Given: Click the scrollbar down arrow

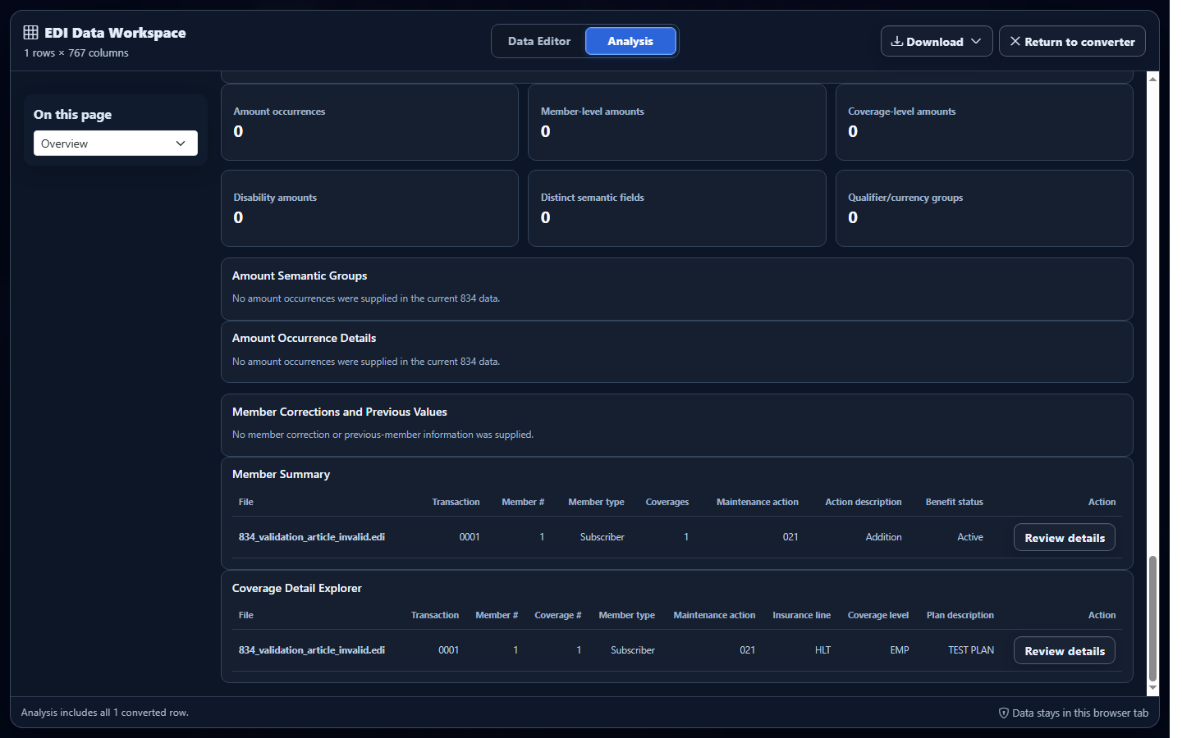Looking at the screenshot, I should (x=1152, y=689).
